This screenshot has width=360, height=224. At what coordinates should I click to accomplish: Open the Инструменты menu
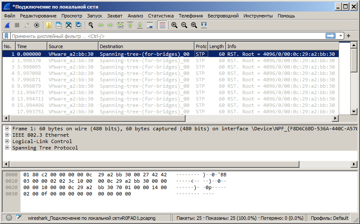coord(258,16)
